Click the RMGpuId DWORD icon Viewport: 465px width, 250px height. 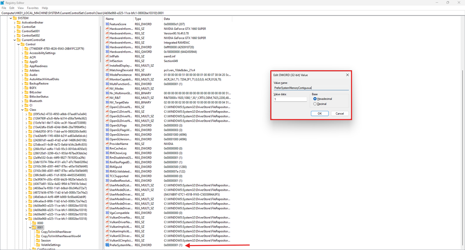tap(107, 167)
